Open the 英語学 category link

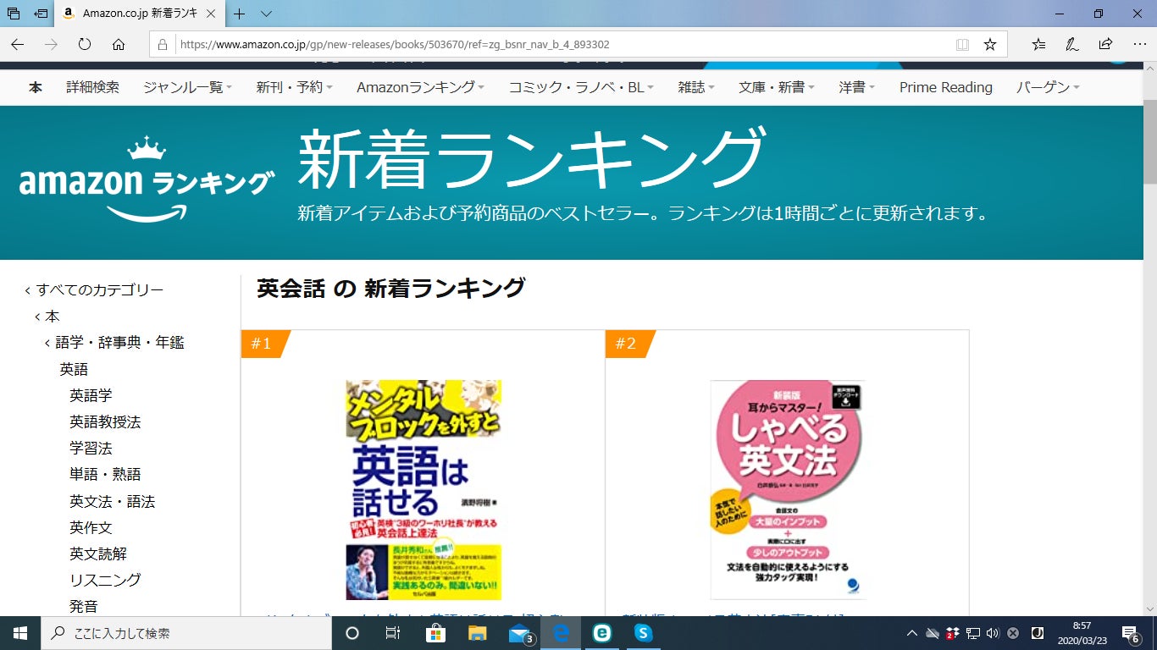coord(91,395)
